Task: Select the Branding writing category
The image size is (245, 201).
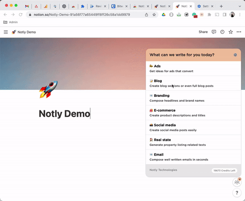Action: pyautogui.click(x=193, y=98)
